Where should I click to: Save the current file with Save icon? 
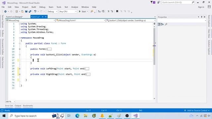pyautogui.click(x=26, y=12)
